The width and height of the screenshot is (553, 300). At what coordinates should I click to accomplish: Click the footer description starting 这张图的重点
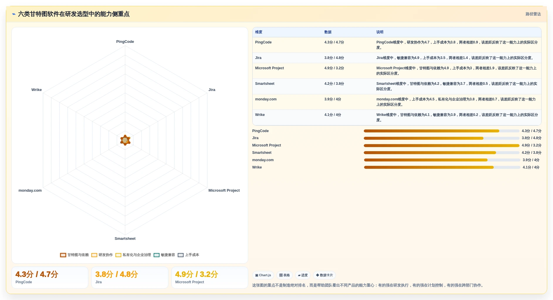click(x=368, y=285)
